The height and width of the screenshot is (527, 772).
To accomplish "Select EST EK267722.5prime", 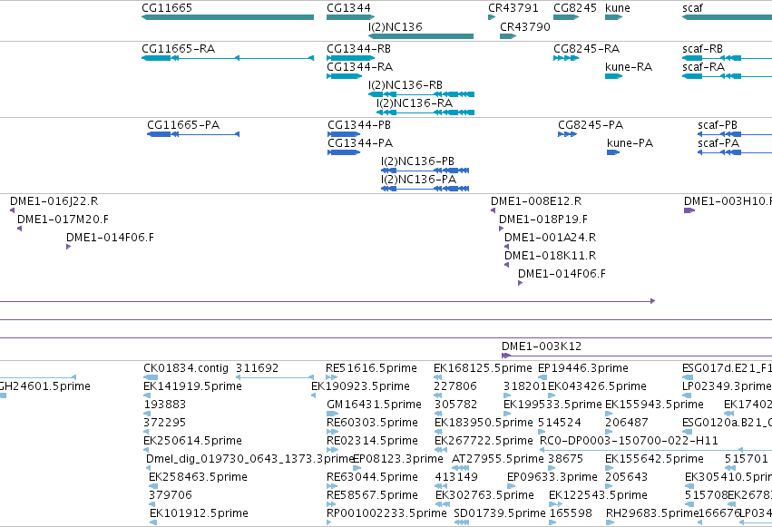I will pos(484,441).
